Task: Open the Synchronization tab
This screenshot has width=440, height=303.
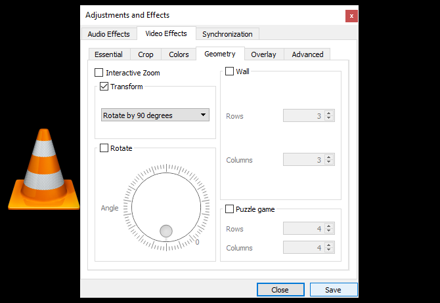Action: click(x=227, y=34)
